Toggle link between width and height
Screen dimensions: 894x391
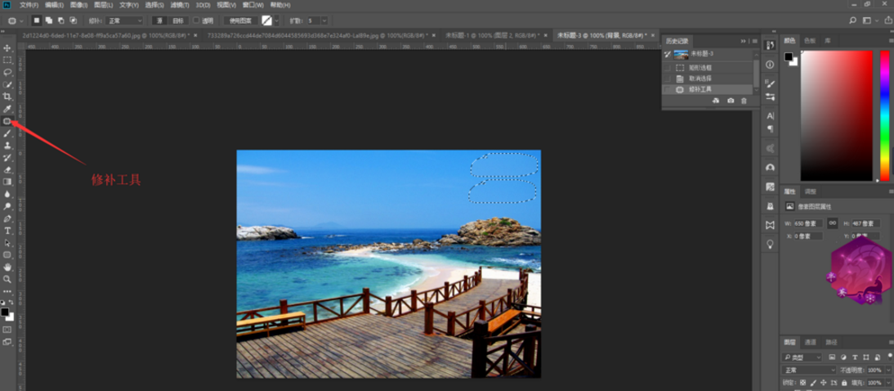click(832, 222)
